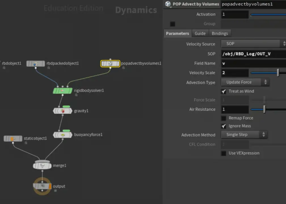
Task: Open the Bindings tab
Action: tap(220, 33)
